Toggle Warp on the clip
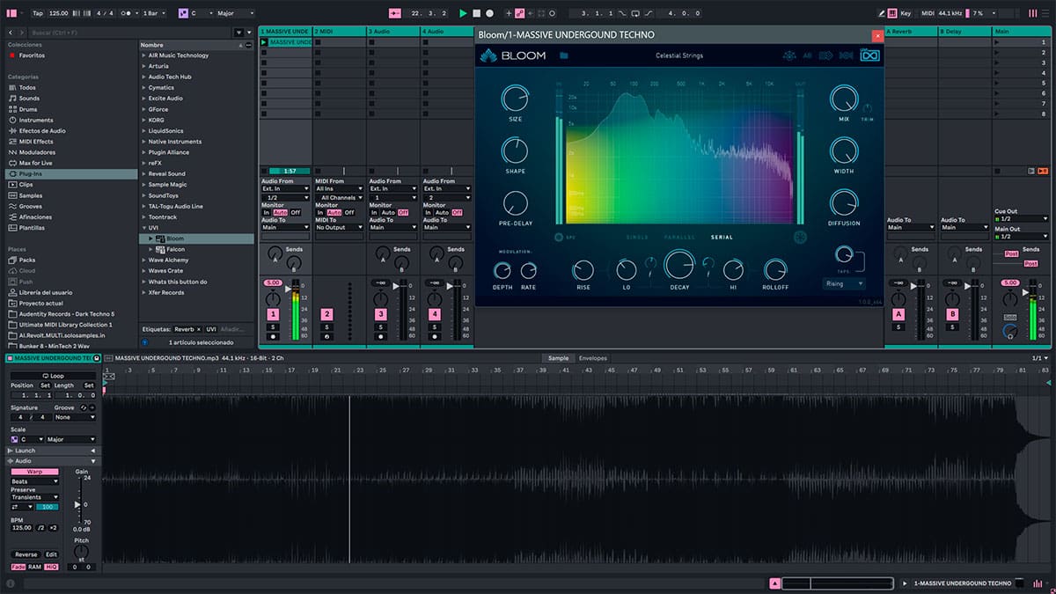This screenshot has height=594, width=1056. (34, 472)
